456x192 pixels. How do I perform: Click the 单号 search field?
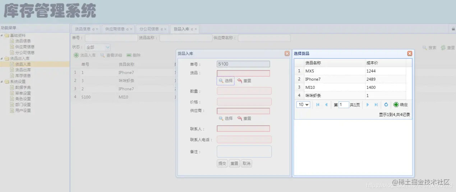111,38
